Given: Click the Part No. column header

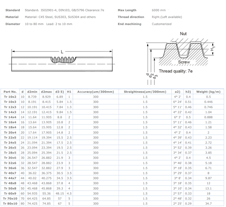Looking at the screenshot, I should [10, 92].
